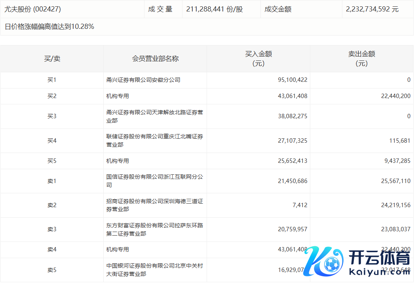The height and width of the screenshot is (285, 416).
Task: Click the 东方财富证券 拉萨东环路 branch entry
Action: (x=154, y=229)
